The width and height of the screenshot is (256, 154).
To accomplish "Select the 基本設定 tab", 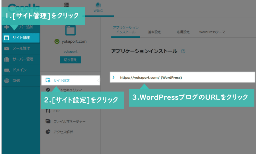I will [x=154, y=32].
